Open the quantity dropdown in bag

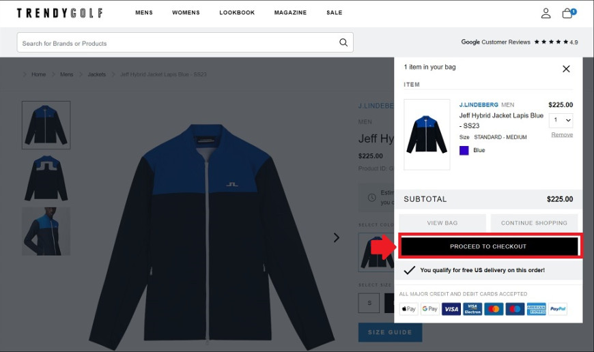coord(561,120)
